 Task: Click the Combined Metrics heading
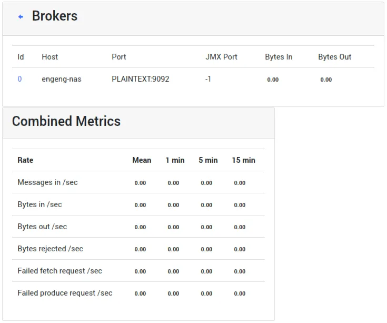tap(66, 121)
